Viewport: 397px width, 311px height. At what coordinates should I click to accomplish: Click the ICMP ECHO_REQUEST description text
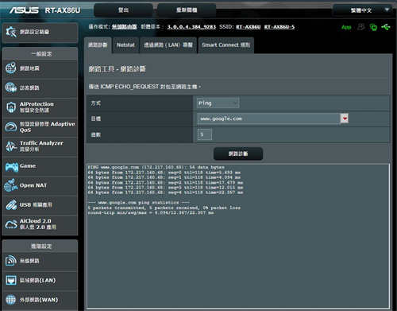[145, 87]
